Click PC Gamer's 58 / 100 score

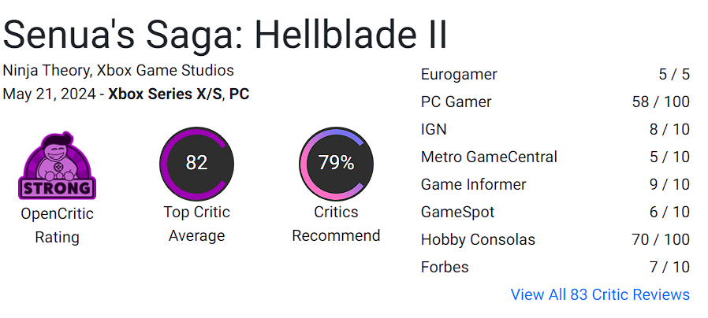pos(661,102)
